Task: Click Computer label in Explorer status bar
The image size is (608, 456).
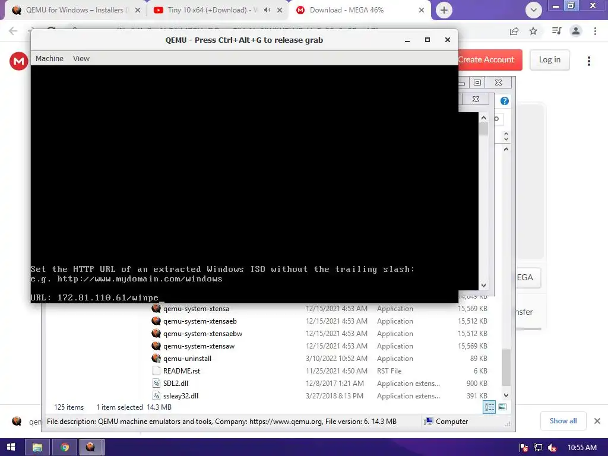Action: coord(451,422)
